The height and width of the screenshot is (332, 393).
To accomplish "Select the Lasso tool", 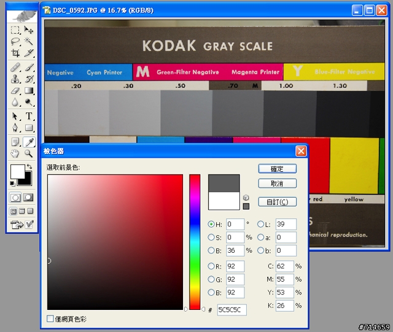I will 15,41.
